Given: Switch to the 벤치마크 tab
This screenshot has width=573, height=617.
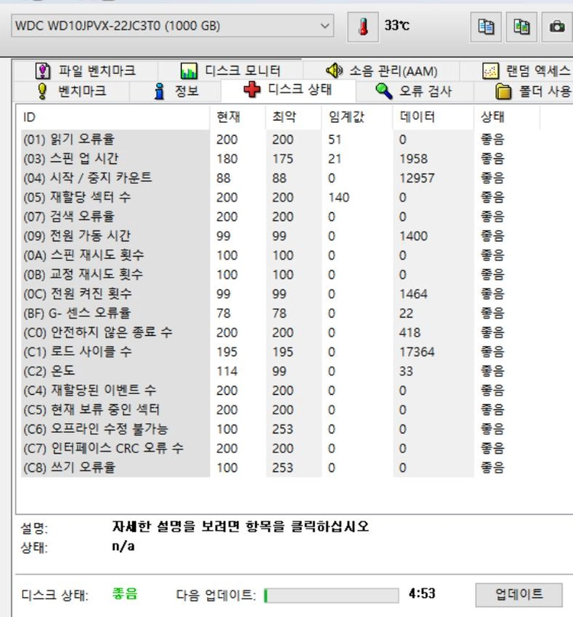Looking at the screenshot, I should point(71,92).
